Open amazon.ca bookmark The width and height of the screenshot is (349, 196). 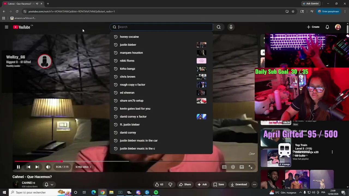click(23, 18)
